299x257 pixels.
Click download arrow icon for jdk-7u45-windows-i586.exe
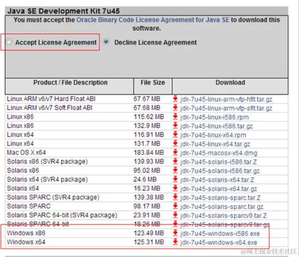175,233
